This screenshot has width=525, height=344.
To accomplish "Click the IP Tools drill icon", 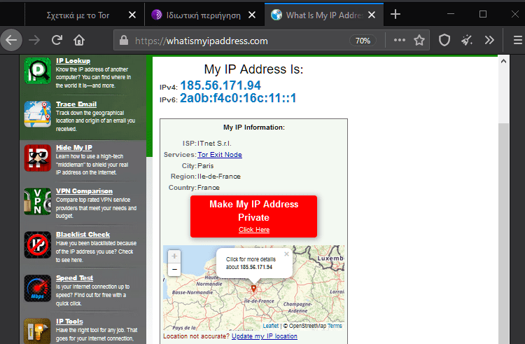I will (38, 331).
